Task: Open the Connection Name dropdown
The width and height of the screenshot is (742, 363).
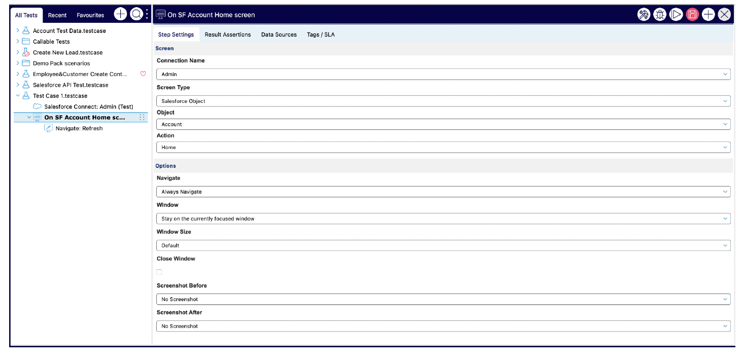Action: click(444, 74)
